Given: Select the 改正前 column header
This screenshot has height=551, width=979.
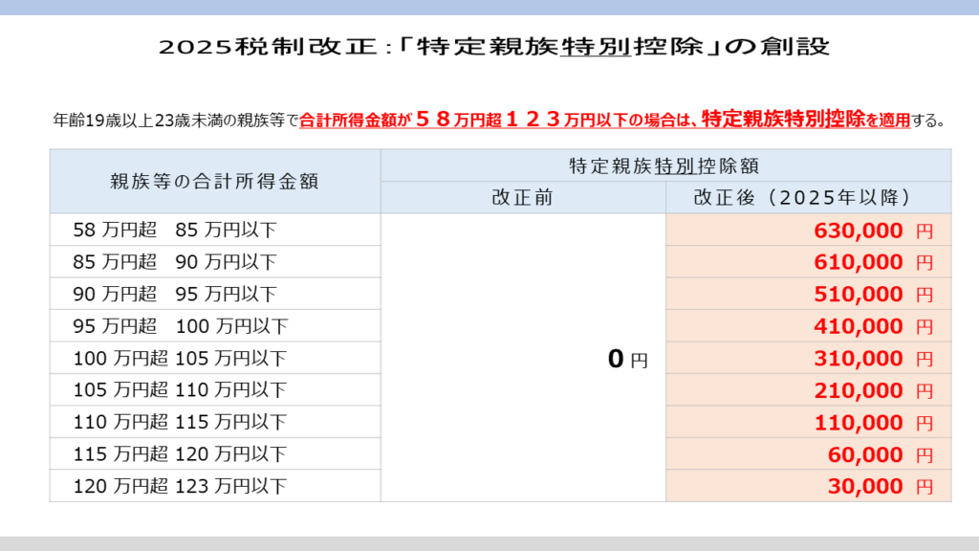Looking at the screenshot, I should pyautogui.click(x=522, y=198).
